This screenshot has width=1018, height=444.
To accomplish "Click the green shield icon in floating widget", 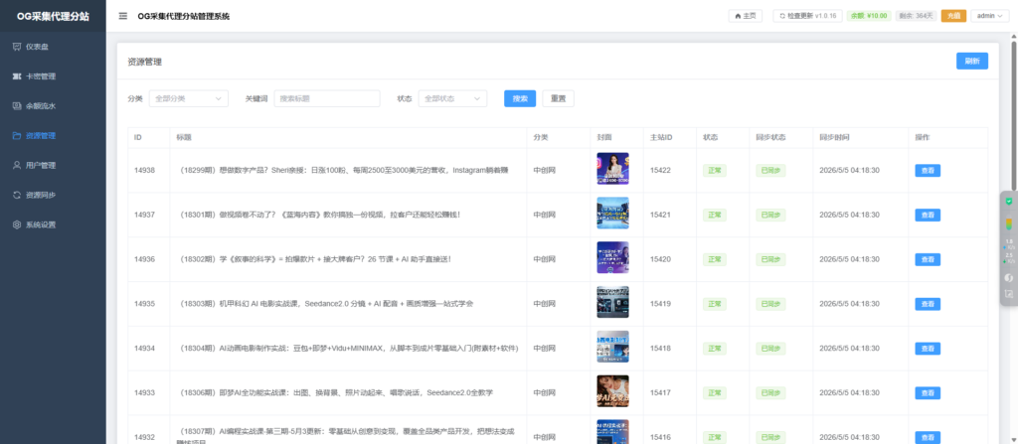I will (1008, 202).
